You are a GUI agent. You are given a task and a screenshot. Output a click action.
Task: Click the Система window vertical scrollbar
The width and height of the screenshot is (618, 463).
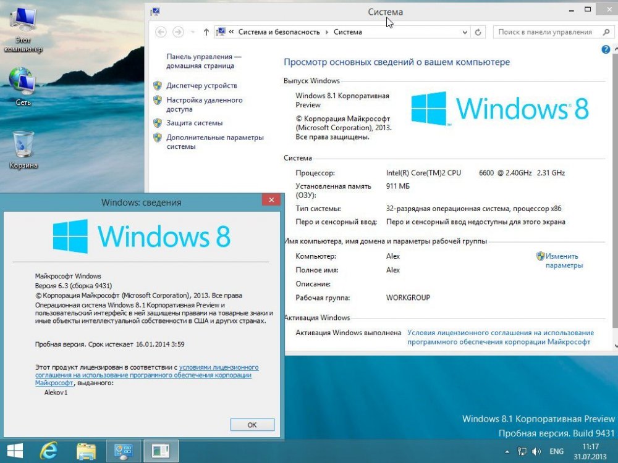(616, 197)
